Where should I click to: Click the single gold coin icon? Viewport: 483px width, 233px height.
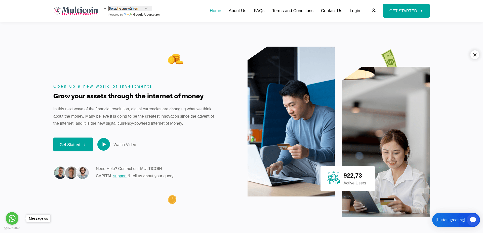172,199
